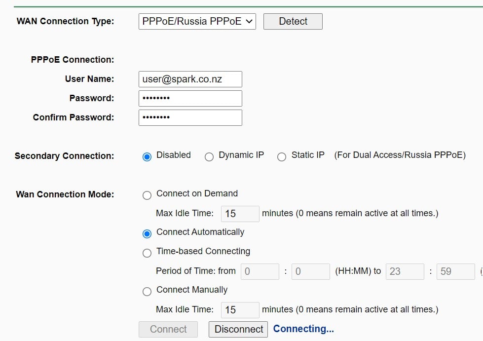Click Max Idle Time field under Connect Manually
Image resolution: width=483 pixels, height=341 pixels.
point(240,310)
